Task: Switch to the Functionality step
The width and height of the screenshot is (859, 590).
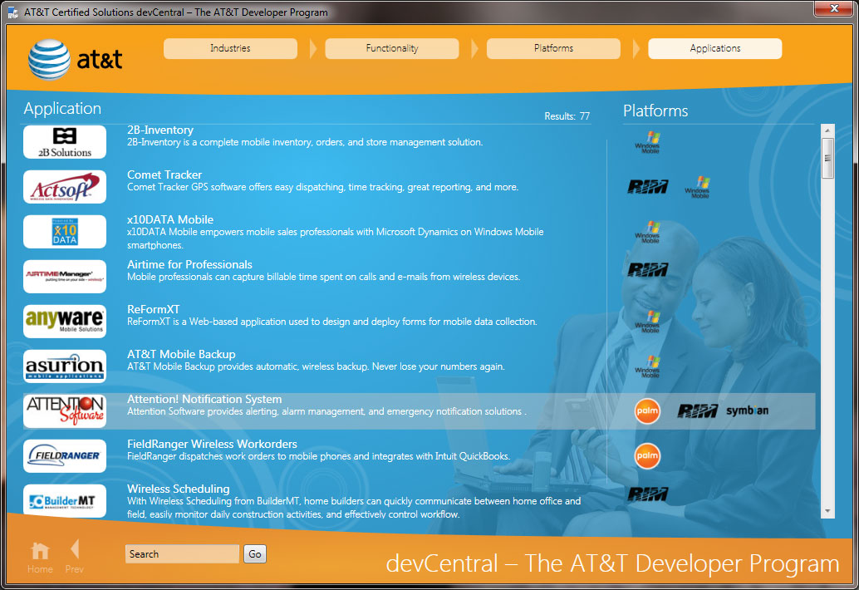Action: [x=391, y=48]
